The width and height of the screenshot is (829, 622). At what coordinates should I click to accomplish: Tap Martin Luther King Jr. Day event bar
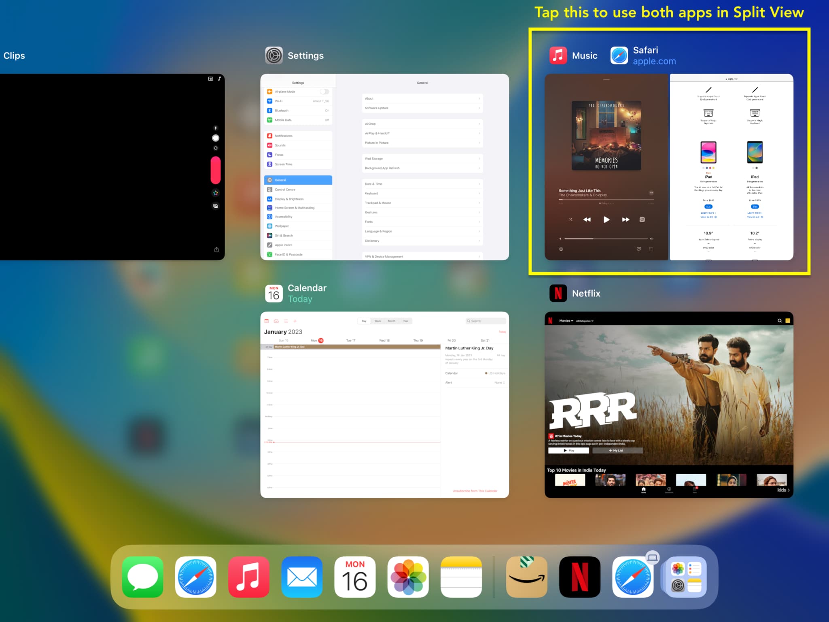coord(357,347)
